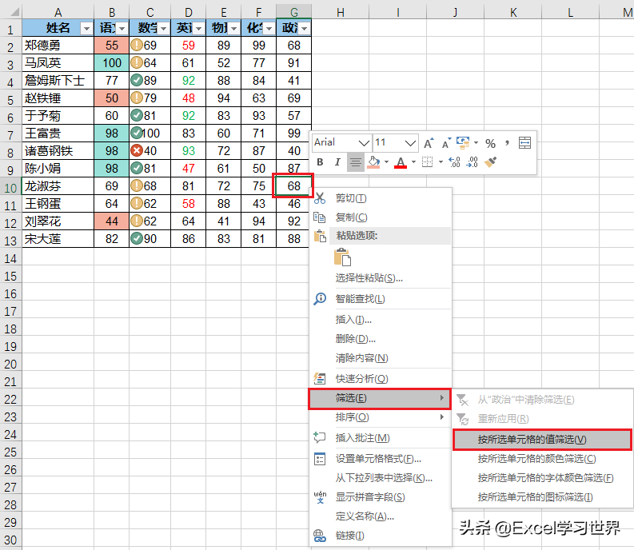
Task: Open 快速分析(Q) quick analysis
Action: [381, 379]
